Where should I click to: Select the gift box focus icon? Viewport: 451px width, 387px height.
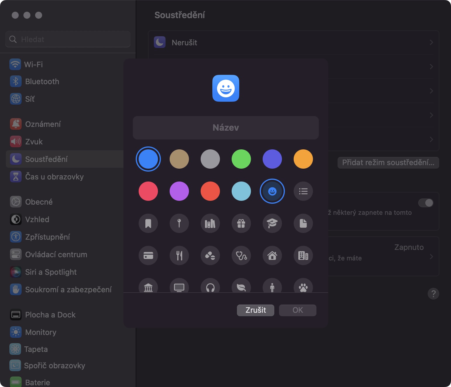pyautogui.click(x=241, y=223)
